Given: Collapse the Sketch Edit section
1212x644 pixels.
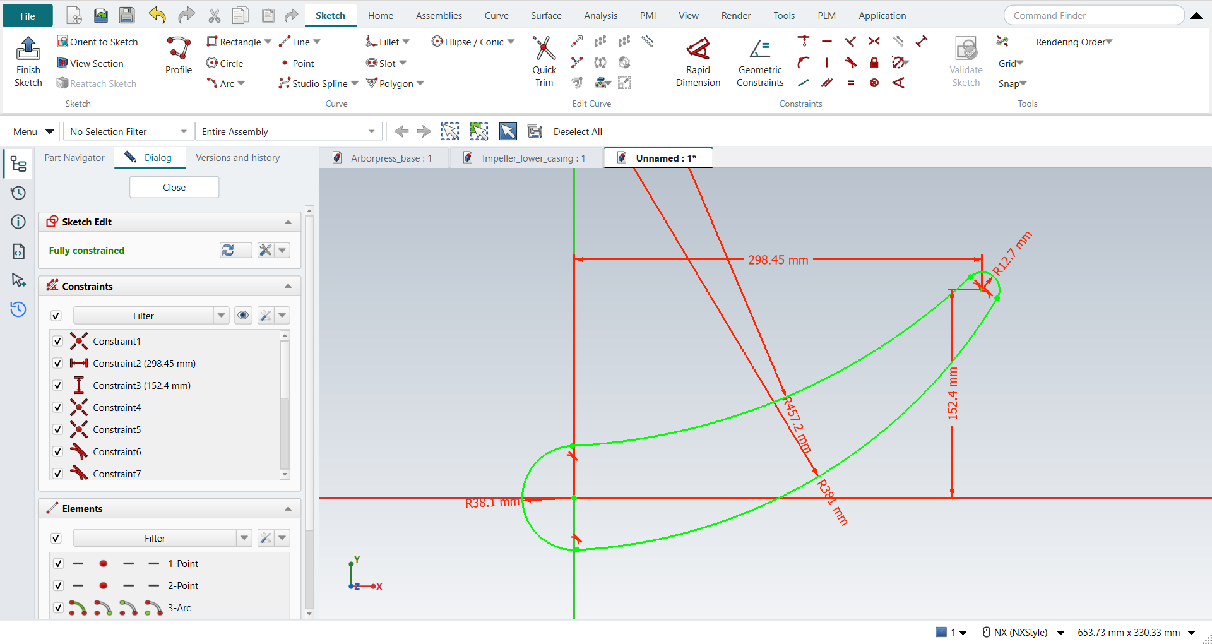Looking at the screenshot, I should [x=288, y=222].
